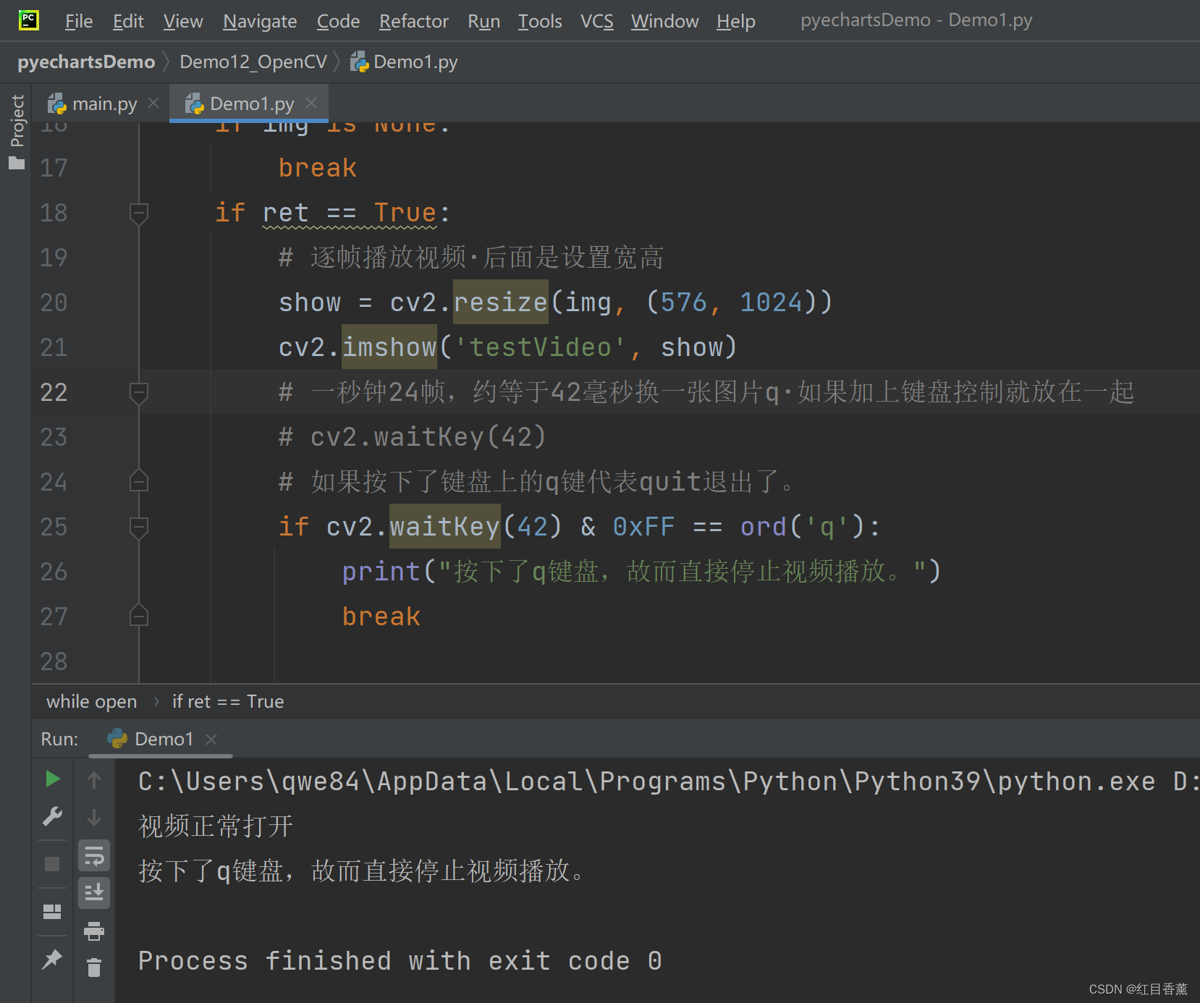Collapse the waitKey if-block at line 25
The width and height of the screenshot is (1200, 1003).
pos(138,528)
